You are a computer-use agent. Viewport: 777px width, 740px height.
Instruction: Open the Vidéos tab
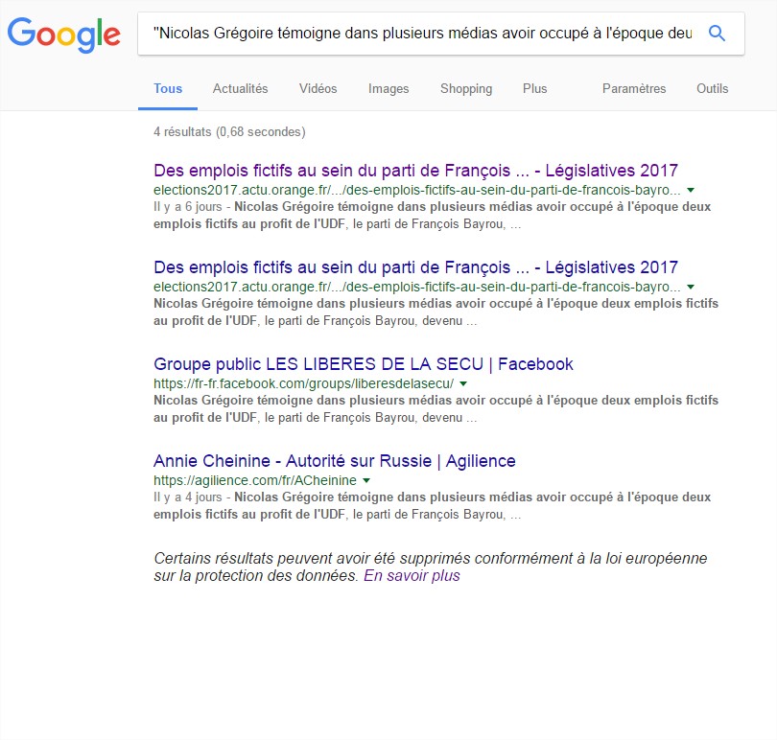pyautogui.click(x=318, y=88)
